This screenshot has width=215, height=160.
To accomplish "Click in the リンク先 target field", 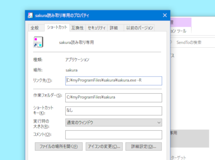I will pos(114,81).
